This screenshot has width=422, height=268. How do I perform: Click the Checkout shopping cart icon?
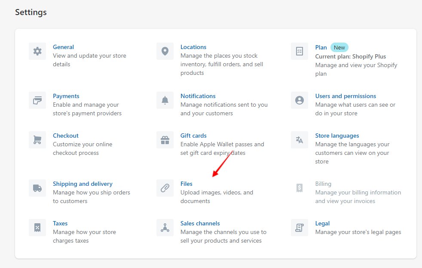pos(37,140)
